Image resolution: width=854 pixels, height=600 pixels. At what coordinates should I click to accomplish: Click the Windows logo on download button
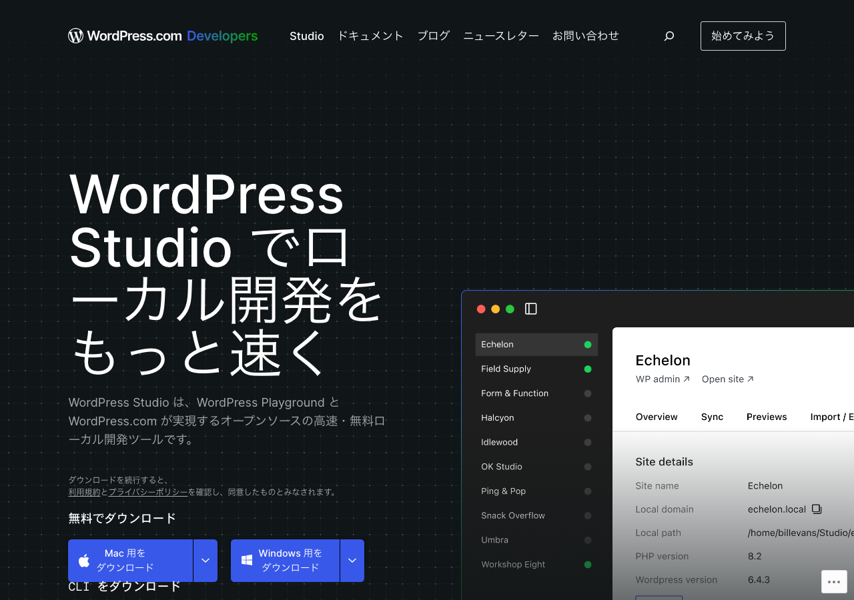[x=247, y=561]
